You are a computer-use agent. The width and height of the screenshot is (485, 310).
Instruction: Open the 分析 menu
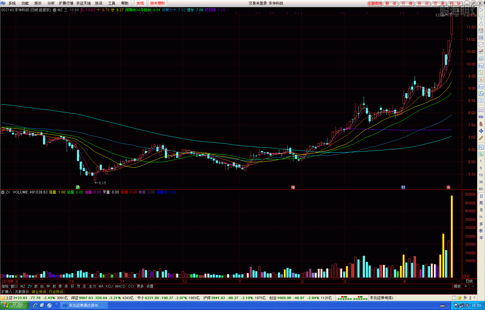[x=51, y=3]
